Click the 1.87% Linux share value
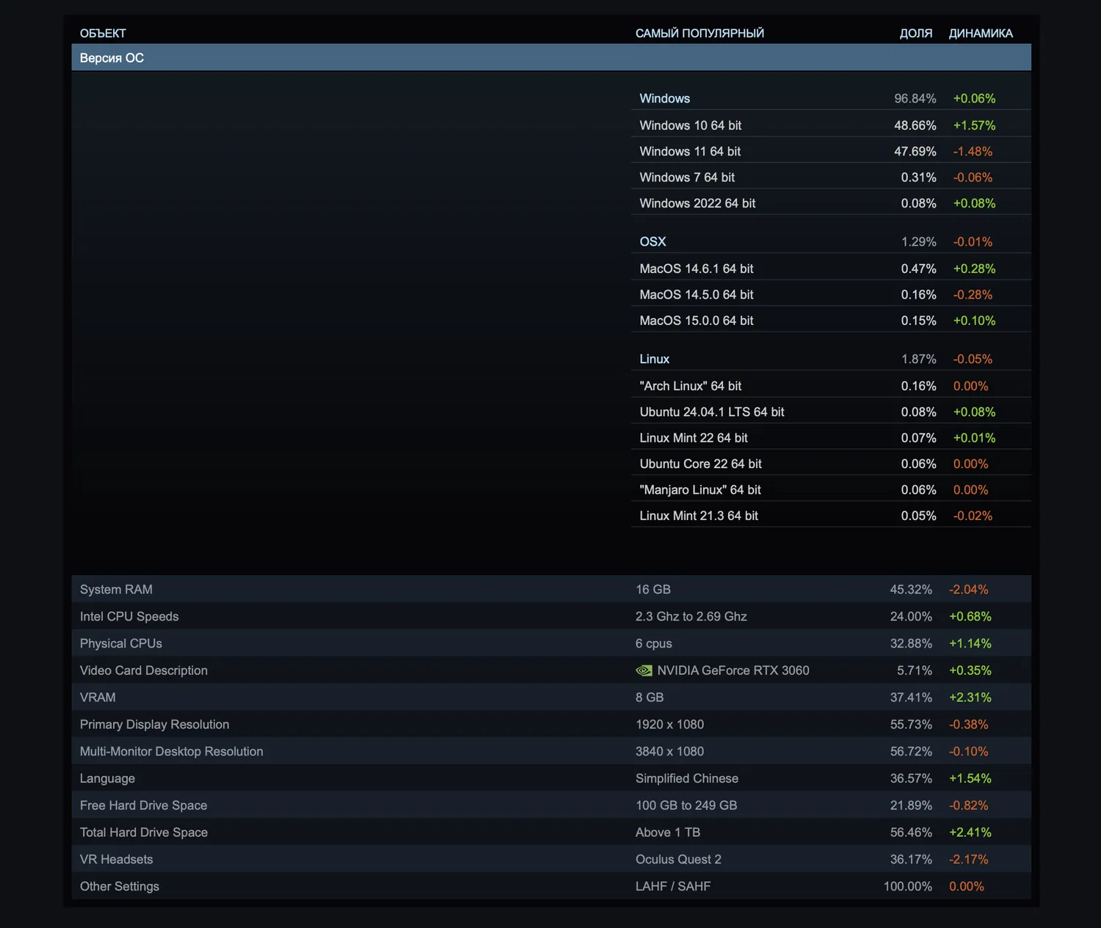Viewport: 1101px width, 928px height. click(919, 359)
